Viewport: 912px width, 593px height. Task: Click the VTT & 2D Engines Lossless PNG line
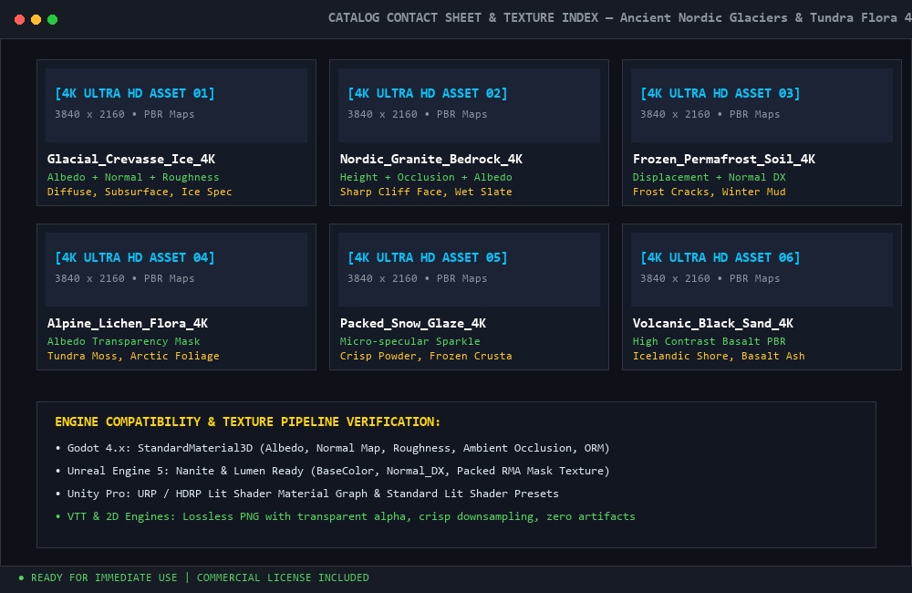(x=346, y=516)
